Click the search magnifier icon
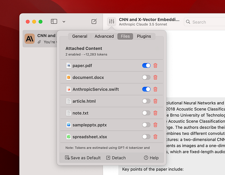This screenshot has width=225, height=175. point(188,22)
